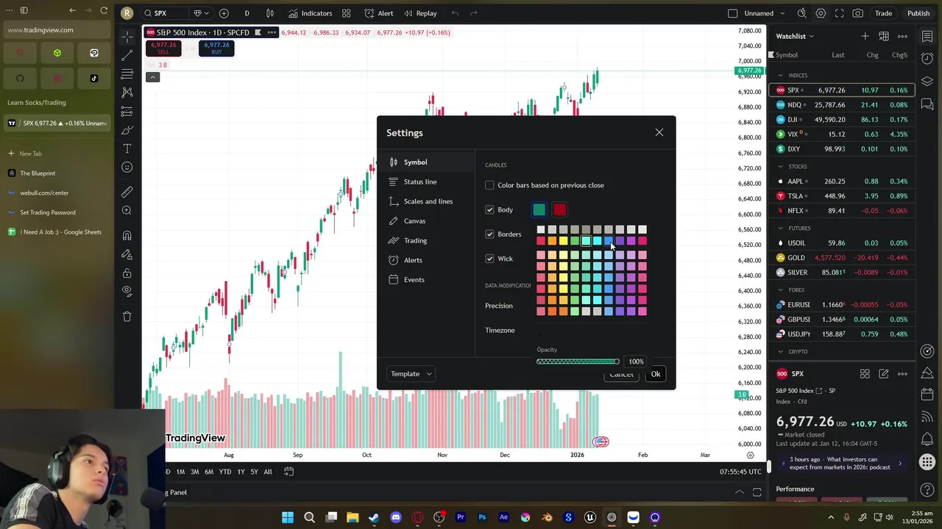Open the Symbol settings tab

[x=428, y=162]
